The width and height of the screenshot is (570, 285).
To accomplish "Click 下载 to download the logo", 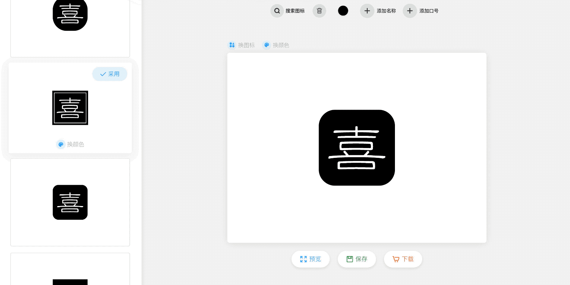I will click(x=403, y=259).
